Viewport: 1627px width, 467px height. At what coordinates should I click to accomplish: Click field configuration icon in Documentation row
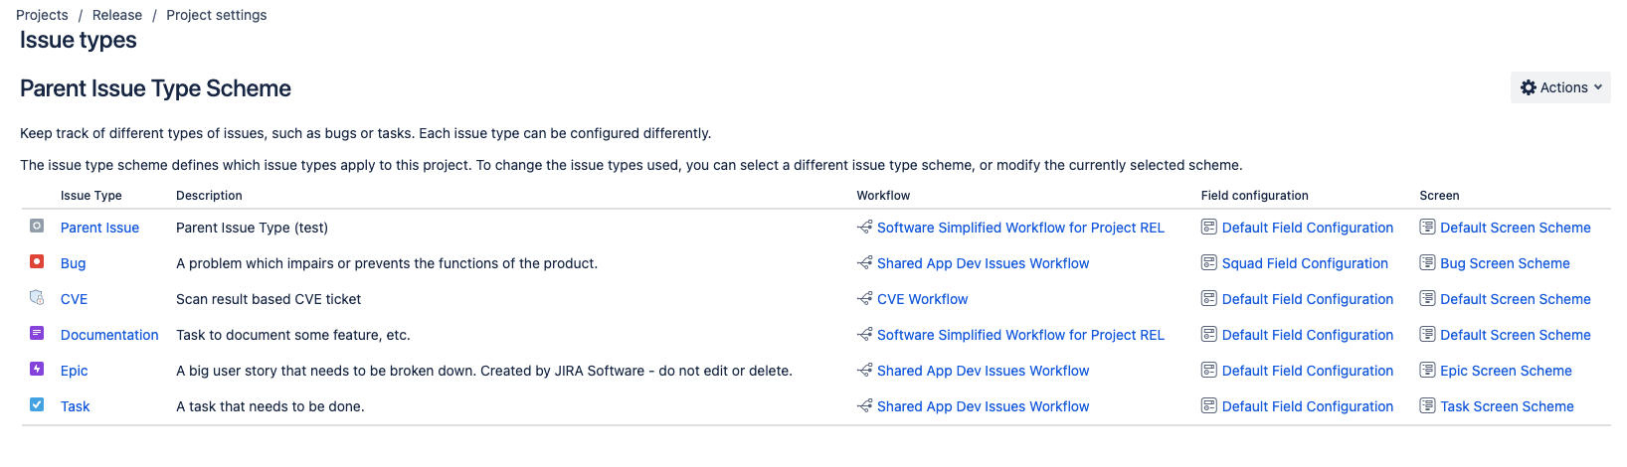pyautogui.click(x=1209, y=334)
